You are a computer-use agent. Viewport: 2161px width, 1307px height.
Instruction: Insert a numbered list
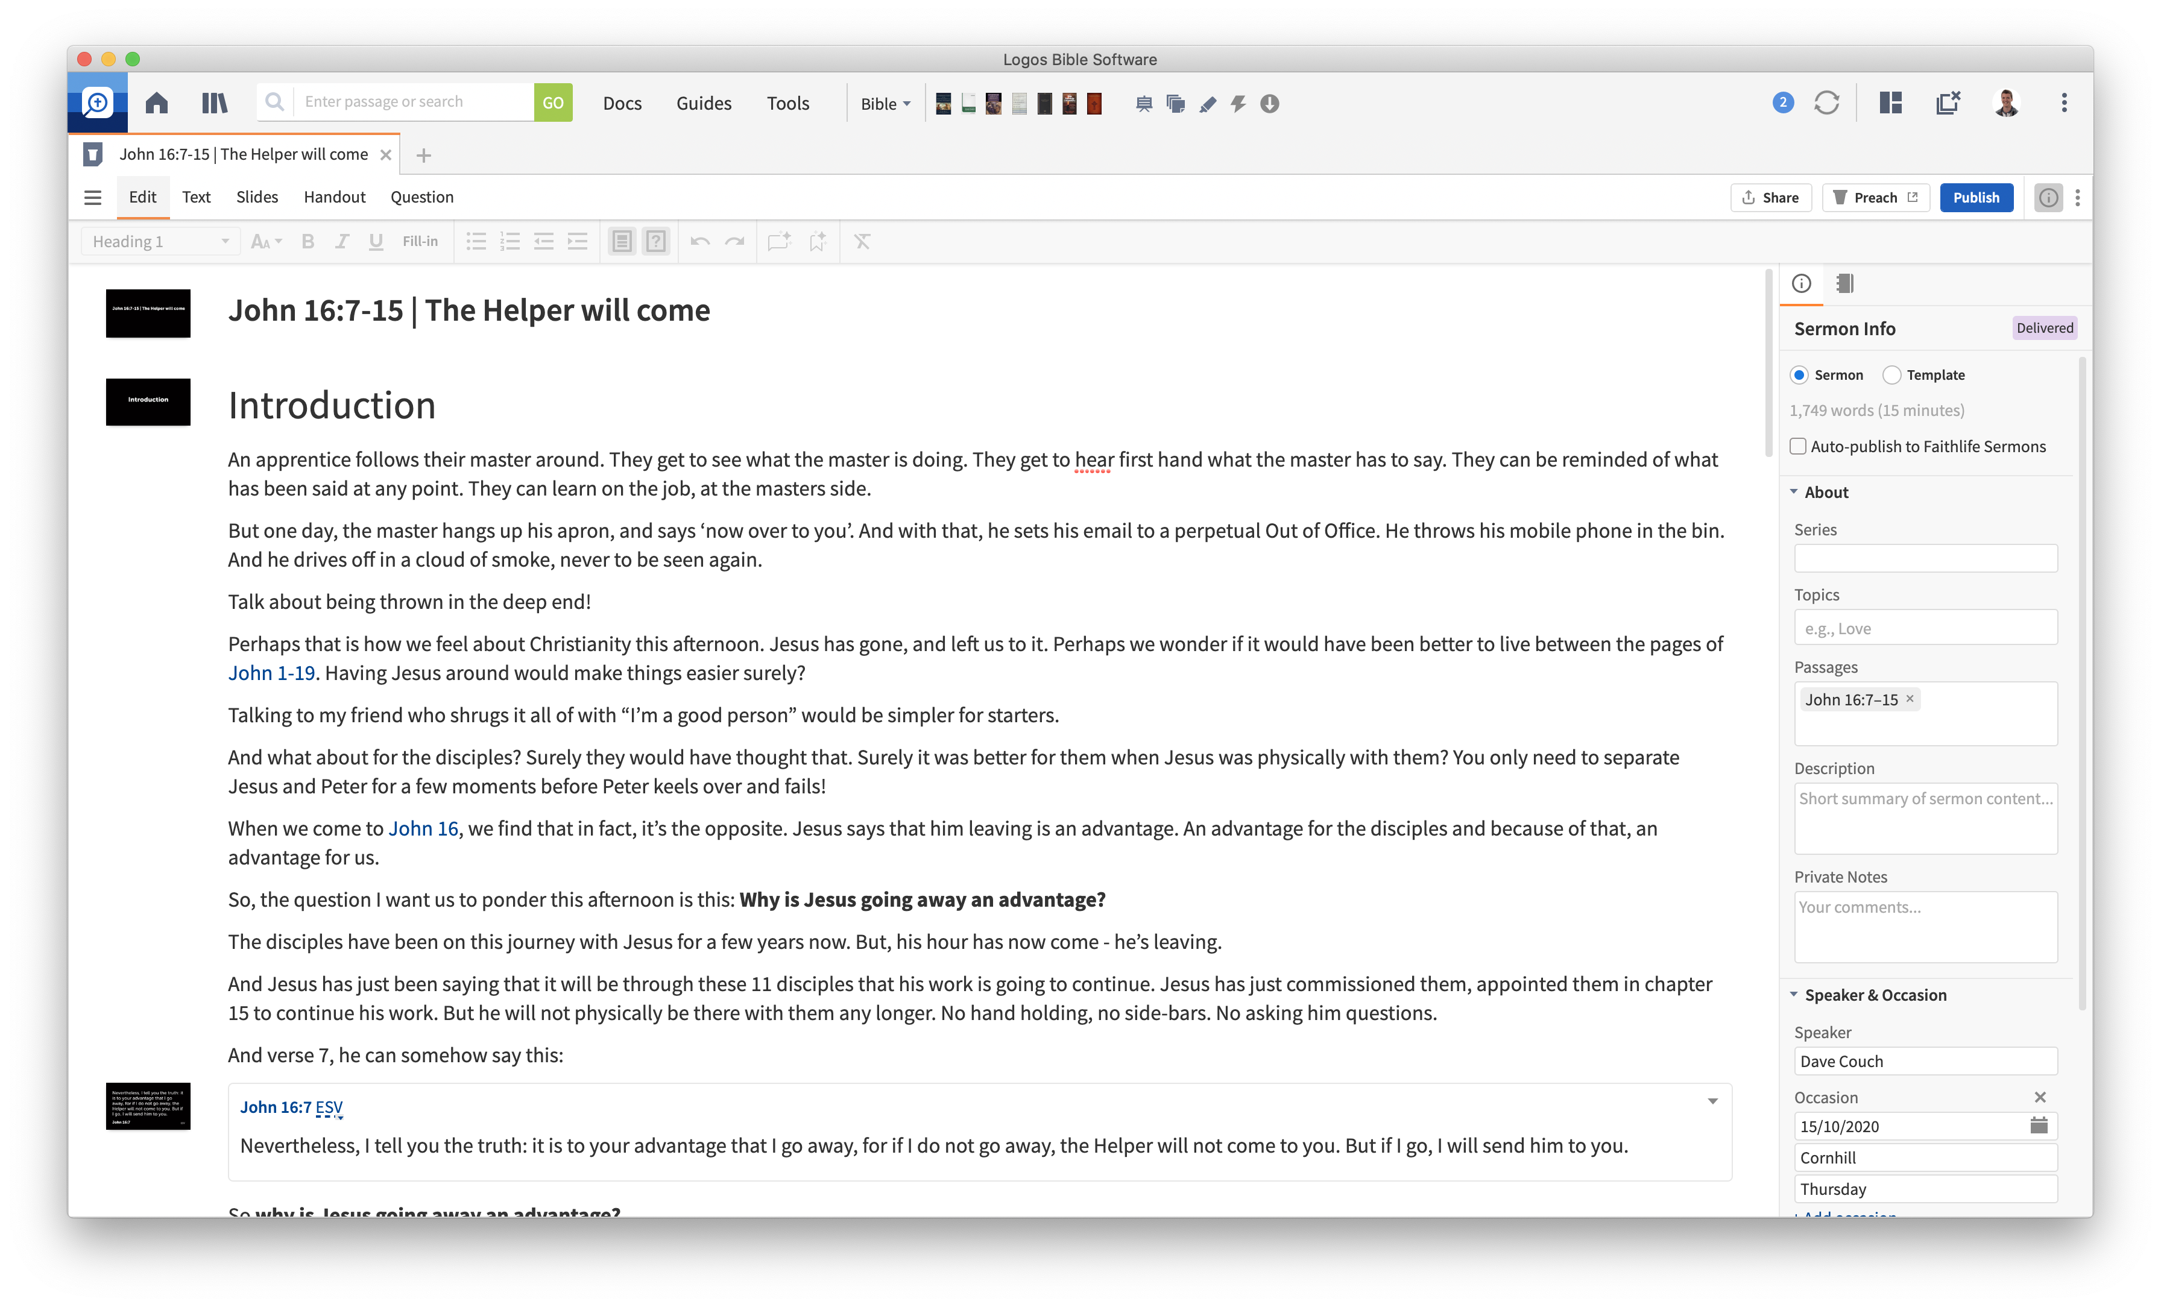(x=509, y=241)
